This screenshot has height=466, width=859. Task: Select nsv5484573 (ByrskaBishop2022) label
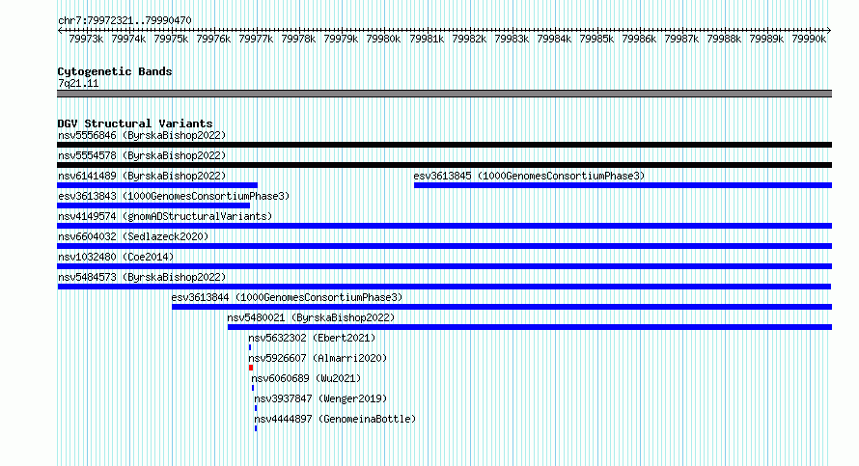pyautogui.click(x=142, y=277)
